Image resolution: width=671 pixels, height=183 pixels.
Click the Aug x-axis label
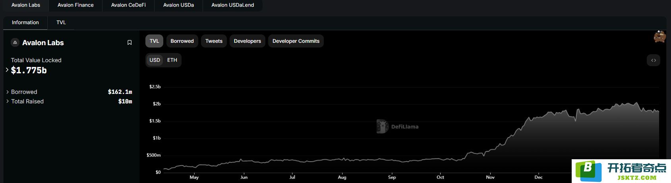click(342, 177)
